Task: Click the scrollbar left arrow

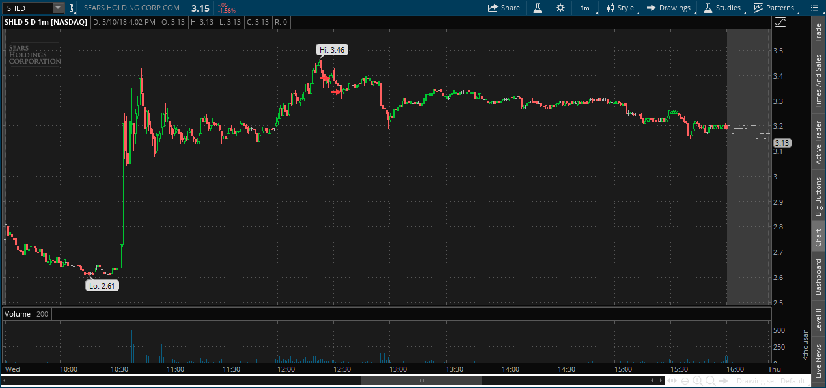Action: pos(5,380)
